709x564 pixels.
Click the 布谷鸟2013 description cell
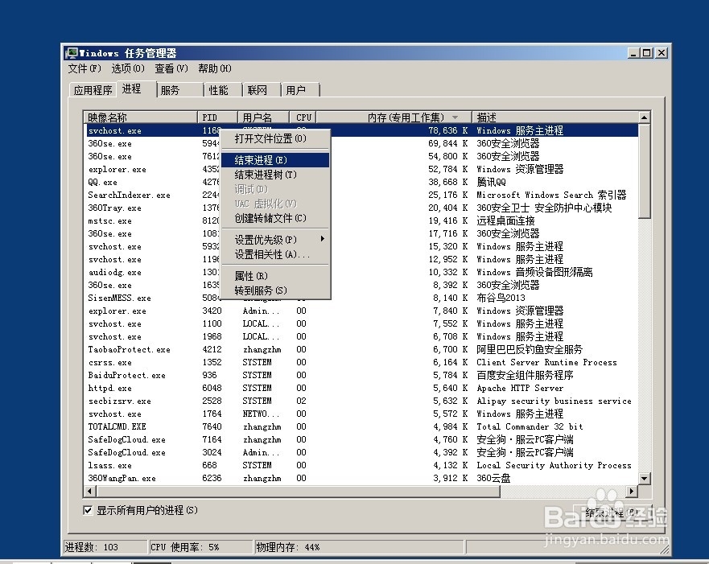501,298
